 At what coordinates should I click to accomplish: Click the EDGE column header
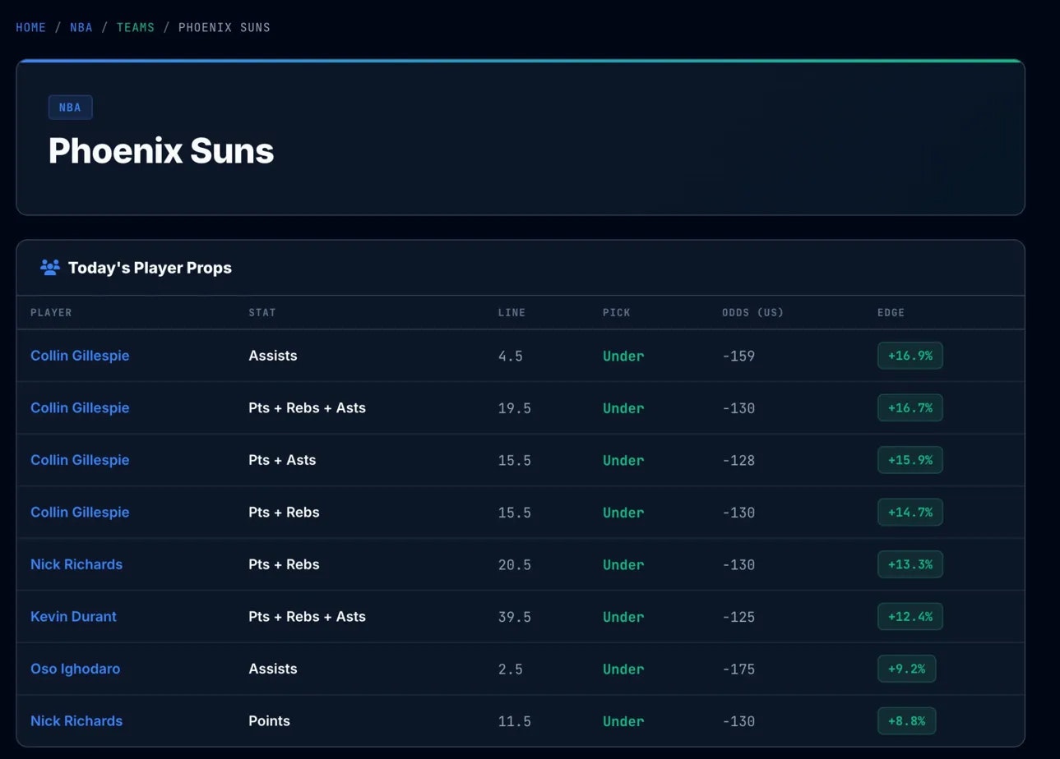pos(891,312)
